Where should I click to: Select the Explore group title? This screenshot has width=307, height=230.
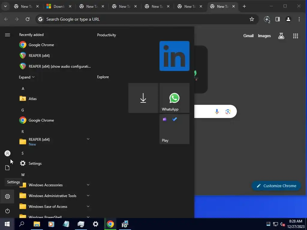point(103,77)
